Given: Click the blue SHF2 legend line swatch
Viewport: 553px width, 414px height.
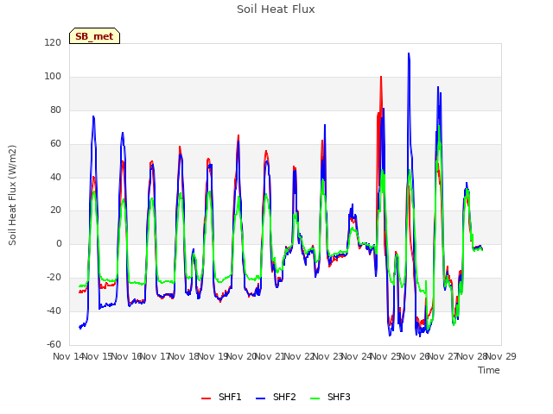Looking at the screenshot, I should [x=260, y=398].
